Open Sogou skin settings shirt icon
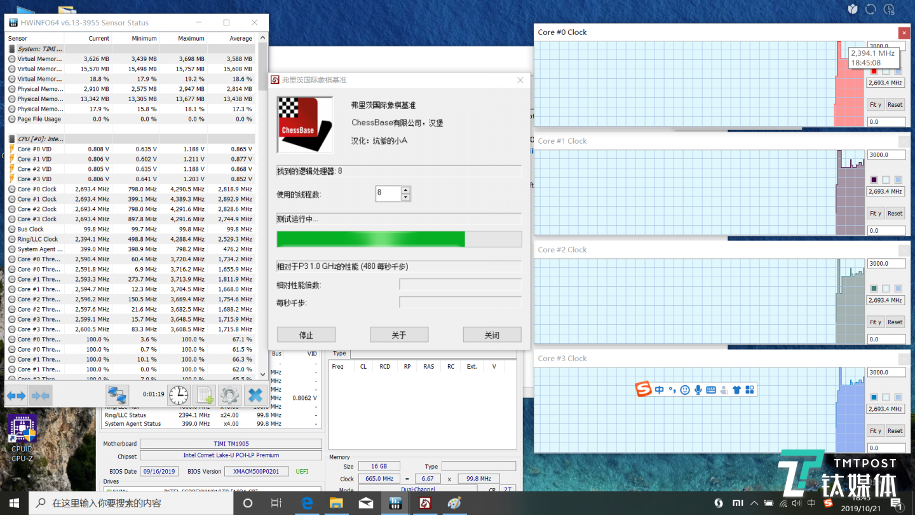The width and height of the screenshot is (915, 515). click(736, 389)
